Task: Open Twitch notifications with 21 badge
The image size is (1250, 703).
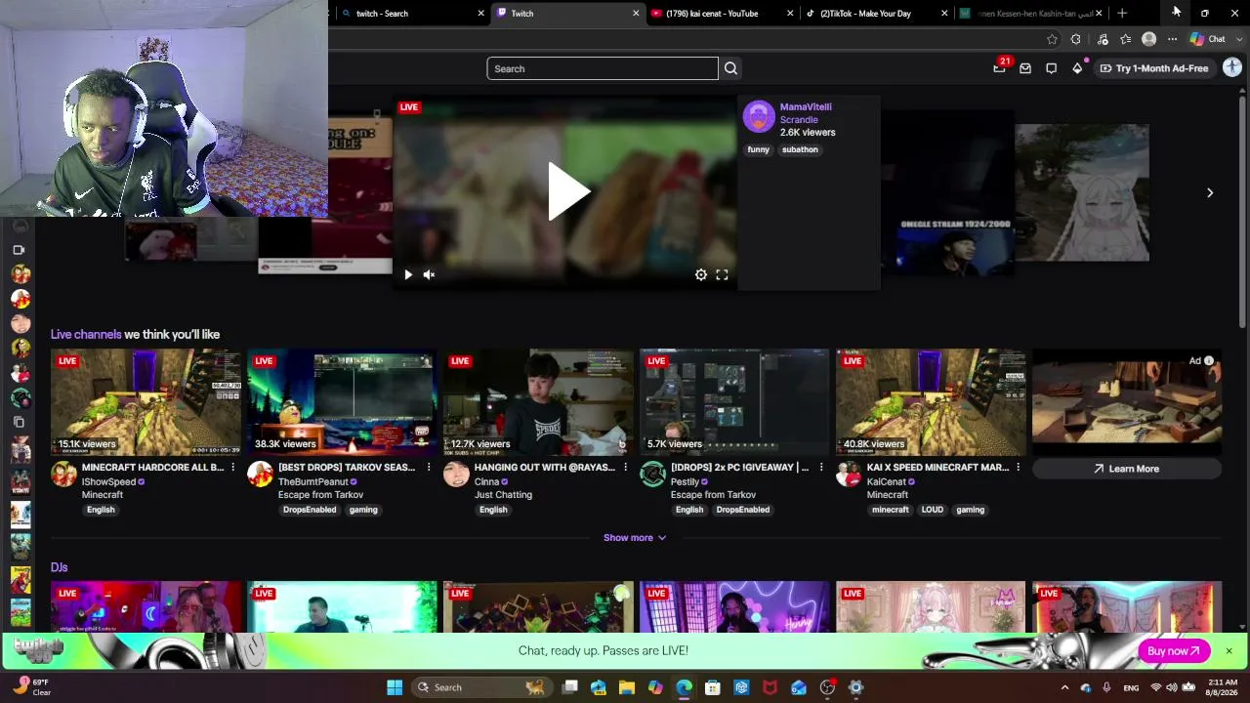Action: pos(1000,66)
